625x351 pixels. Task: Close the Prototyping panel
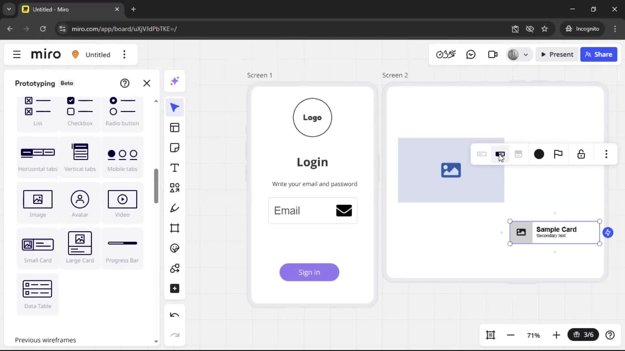pos(147,83)
